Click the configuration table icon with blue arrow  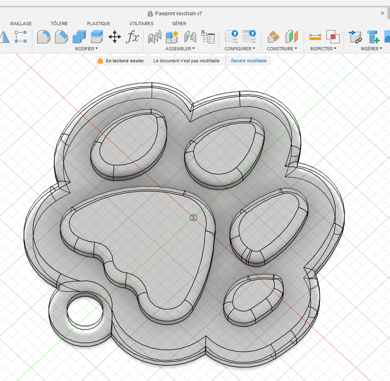tap(249, 37)
